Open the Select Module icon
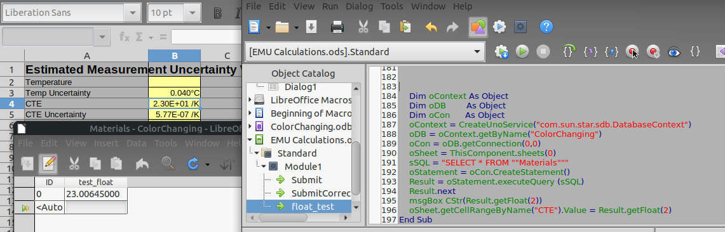This screenshot has width=725, height=232. pos(520,27)
